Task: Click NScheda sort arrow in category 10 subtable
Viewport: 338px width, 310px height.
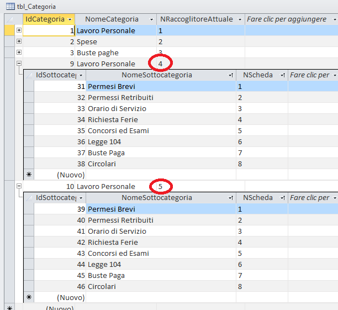Action: click(x=283, y=198)
